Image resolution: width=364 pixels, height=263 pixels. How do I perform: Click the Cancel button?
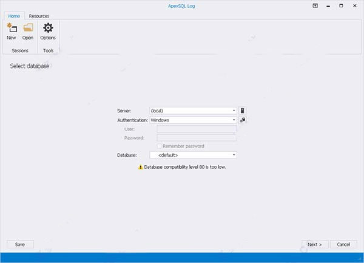point(343,244)
